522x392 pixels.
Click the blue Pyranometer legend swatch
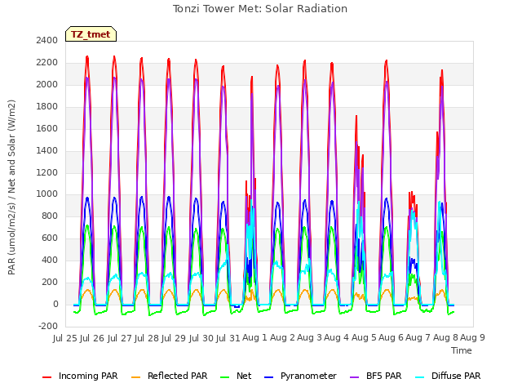click(x=268, y=377)
